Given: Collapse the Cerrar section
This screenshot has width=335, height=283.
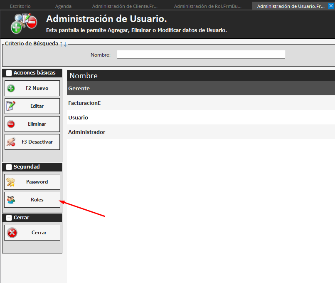Looking at the screenshot, I should (9, 218).
